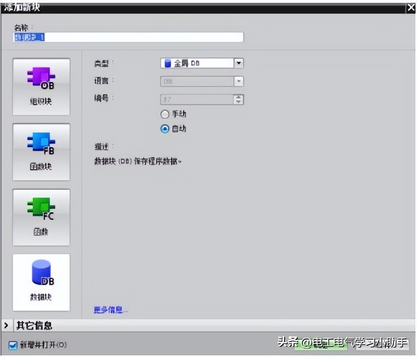Open the 语言 dropdown
Screen dimensions: 417x357
click(239, 81)
